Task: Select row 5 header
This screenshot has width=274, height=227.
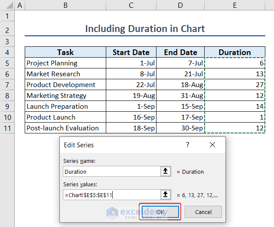Action: 7,63
